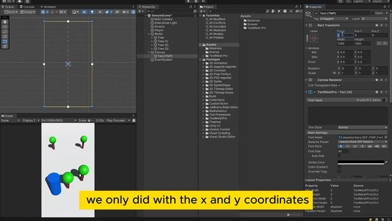The image size is (392, 221).
Task: Open TextMeshPro component help icon
Action: point(377,92)
